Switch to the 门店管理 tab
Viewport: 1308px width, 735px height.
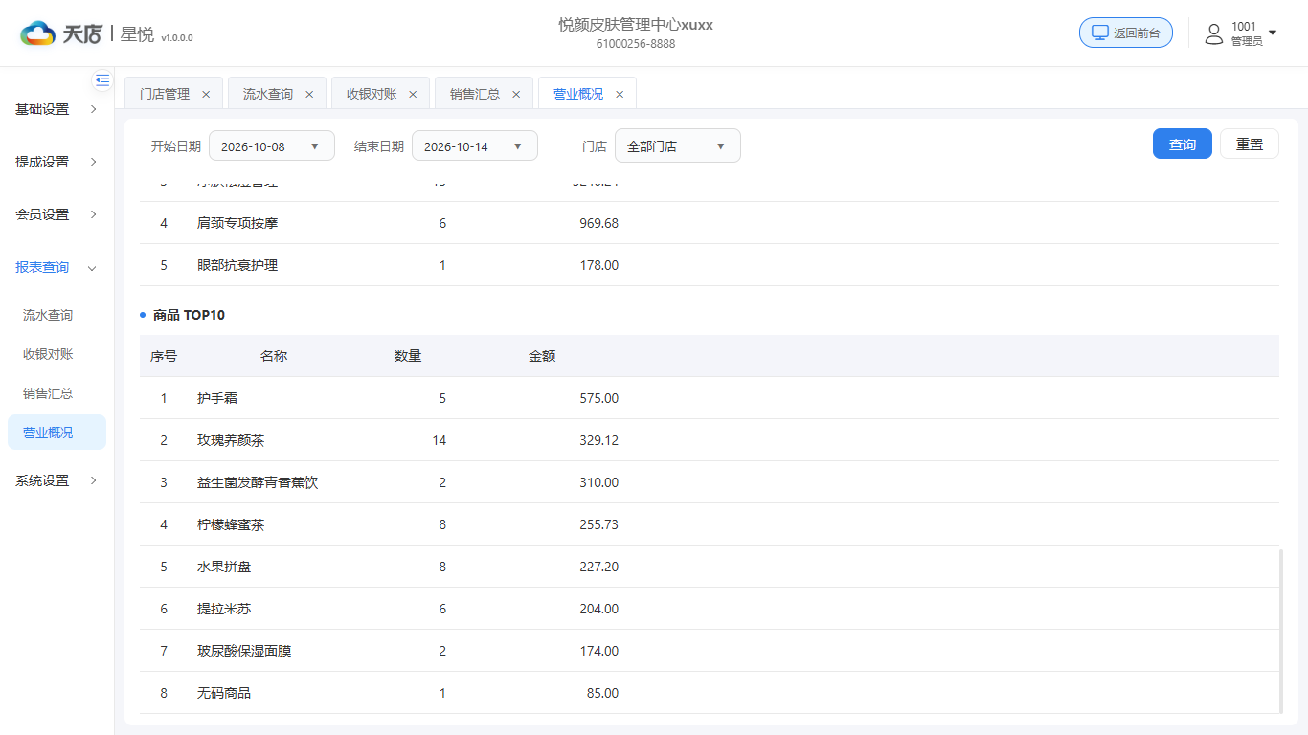[165, 94]
